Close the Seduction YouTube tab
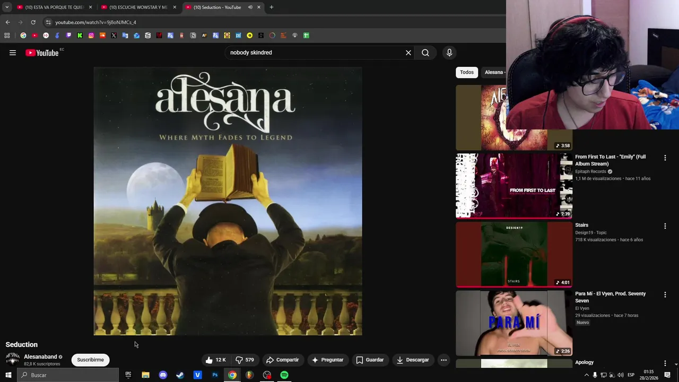The height and width of the screenshot is (382, 679). click(259, 7)
